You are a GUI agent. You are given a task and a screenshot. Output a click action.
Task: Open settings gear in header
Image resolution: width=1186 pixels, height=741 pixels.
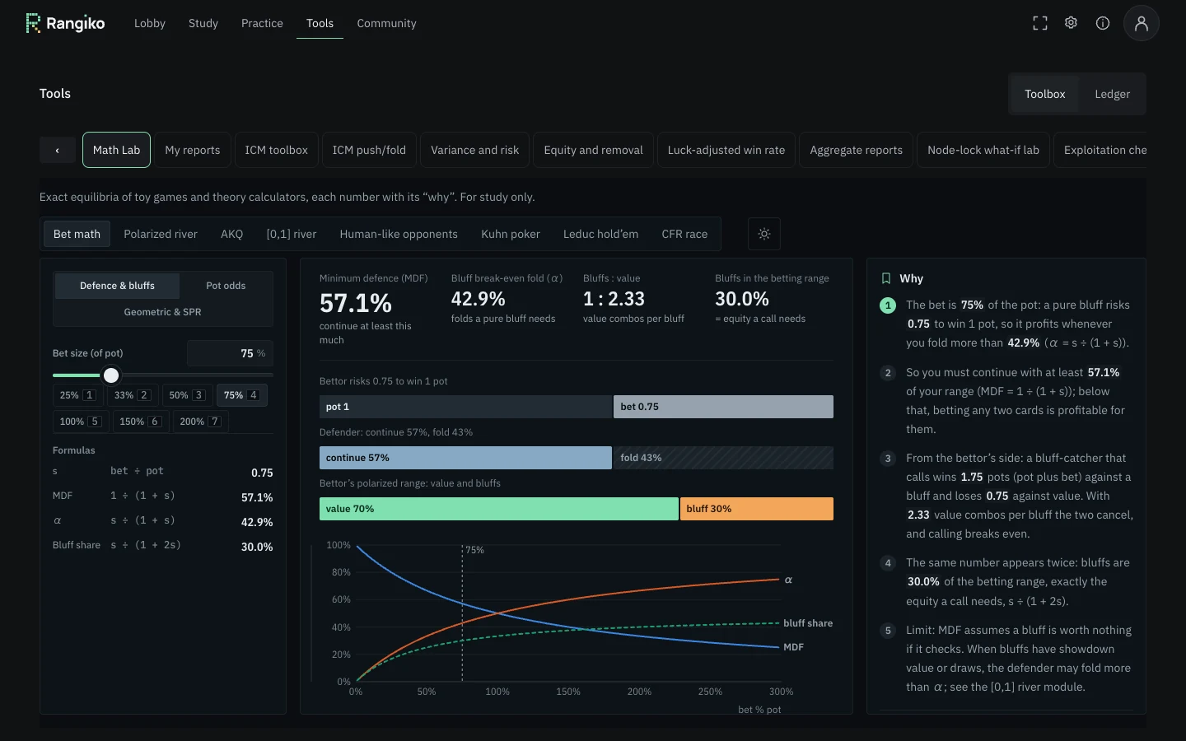pos(1071,23)
